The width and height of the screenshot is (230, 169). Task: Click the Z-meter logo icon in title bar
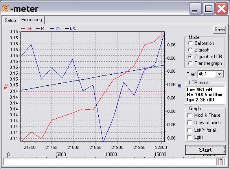click(x=5, y=8)
